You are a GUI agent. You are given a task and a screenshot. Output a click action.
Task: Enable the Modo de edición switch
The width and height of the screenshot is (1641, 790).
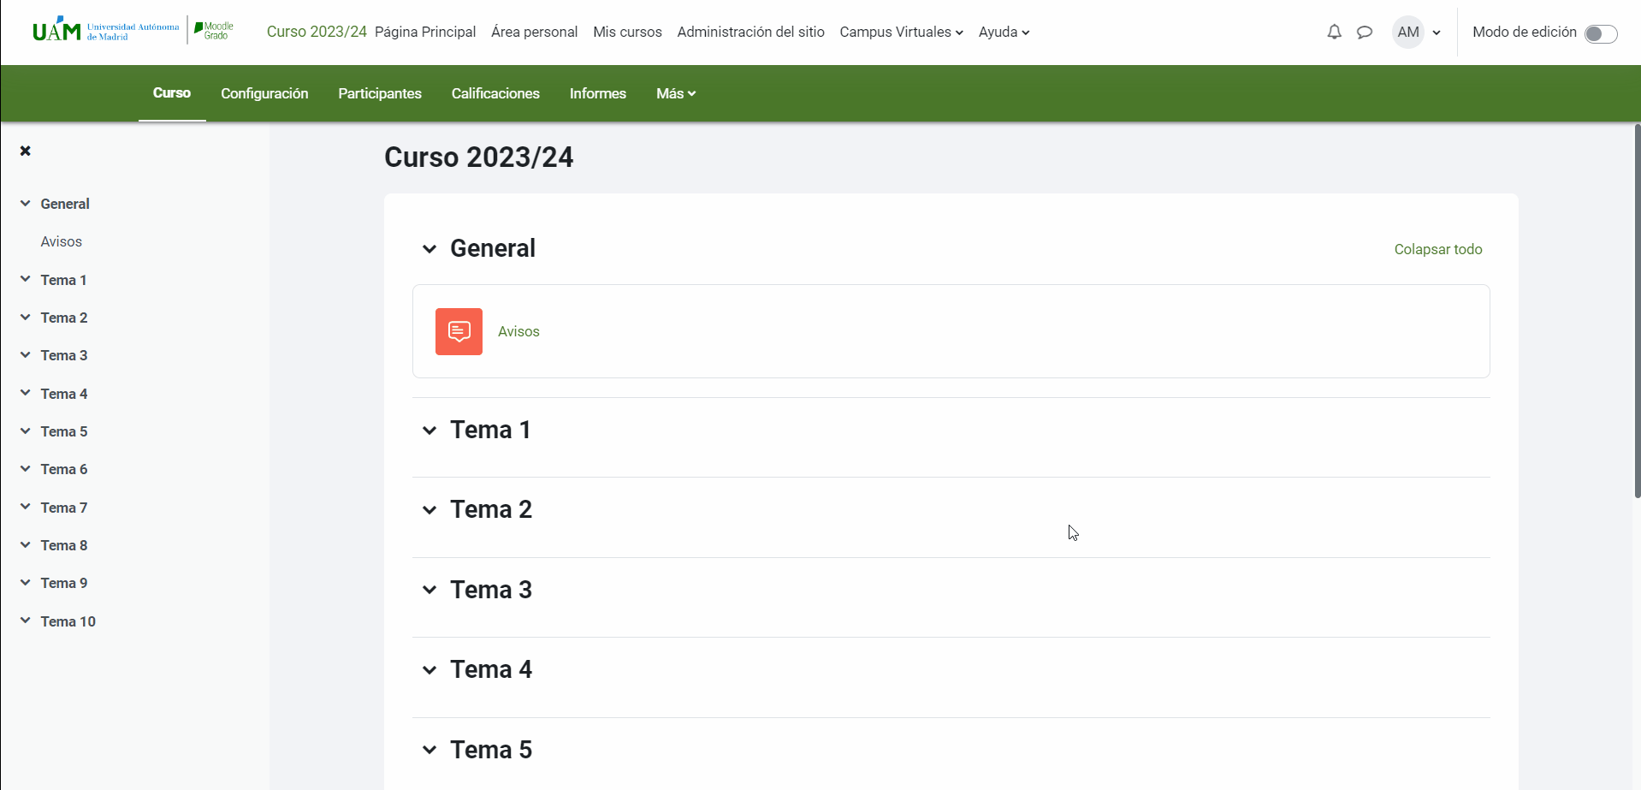pos(1600,33)
